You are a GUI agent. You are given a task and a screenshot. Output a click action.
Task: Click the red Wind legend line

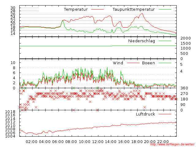133,63
